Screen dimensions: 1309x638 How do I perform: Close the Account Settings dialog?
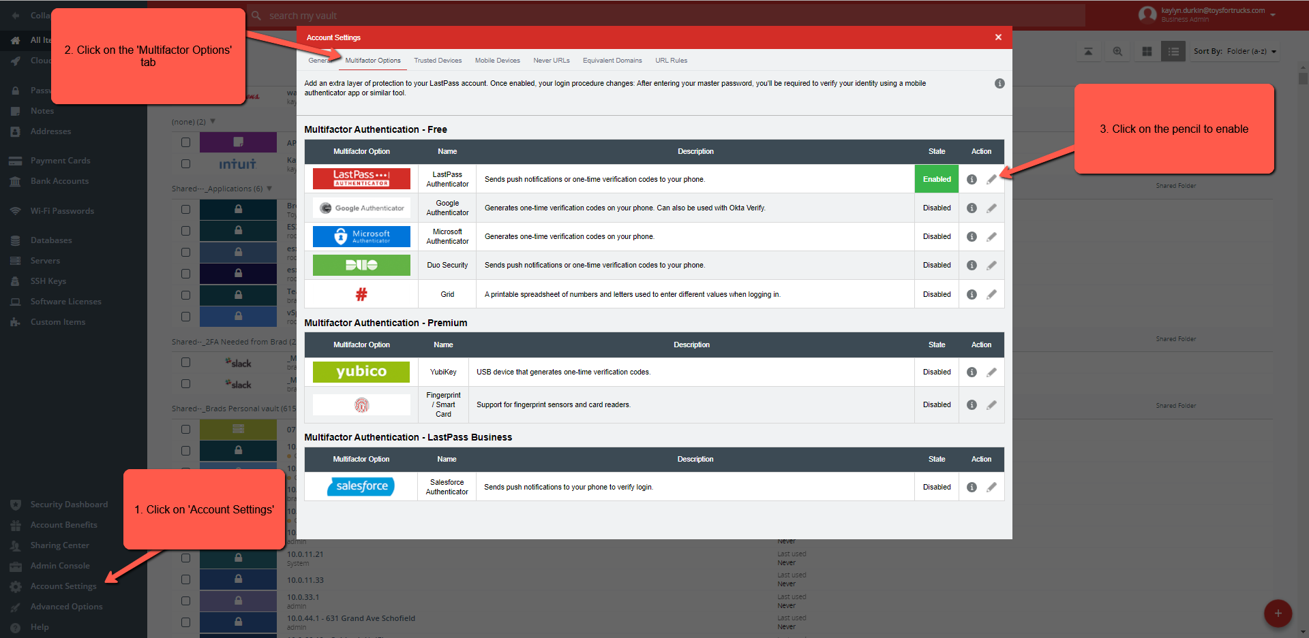[998, 37]
